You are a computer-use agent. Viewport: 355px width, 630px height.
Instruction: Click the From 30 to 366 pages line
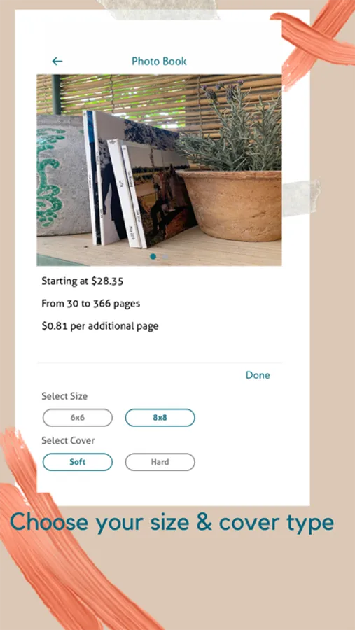(x=91, y=304)
